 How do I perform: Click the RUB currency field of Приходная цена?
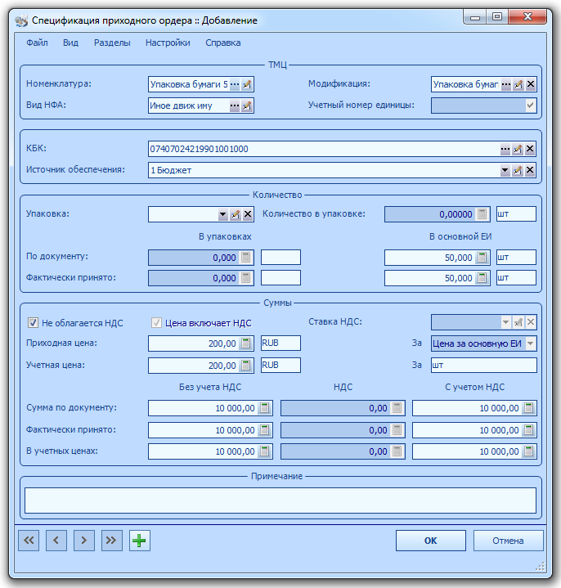pyautogui.click(x=280, y=343)
